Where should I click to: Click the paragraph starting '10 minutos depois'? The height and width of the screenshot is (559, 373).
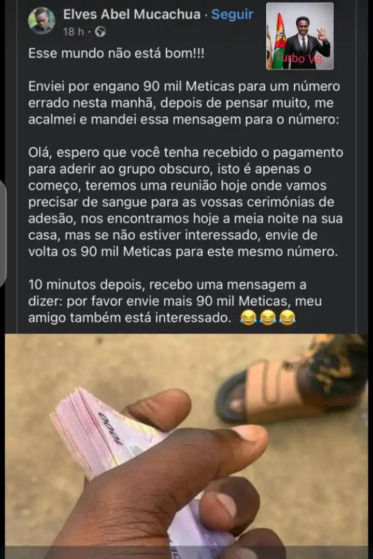pyautogui.click(x=175, y=301)
